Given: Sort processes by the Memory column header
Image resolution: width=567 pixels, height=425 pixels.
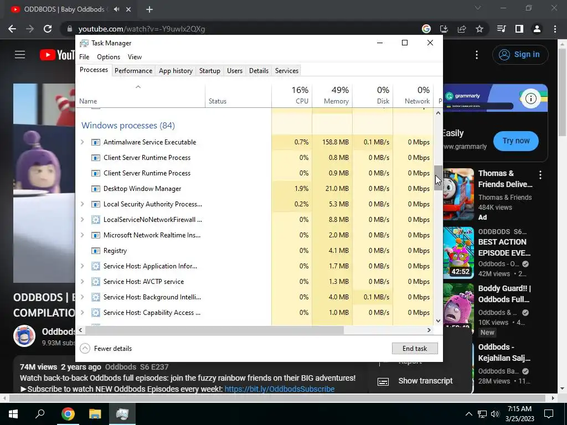Looking at the screenshot, I should [x=332, y=95].
